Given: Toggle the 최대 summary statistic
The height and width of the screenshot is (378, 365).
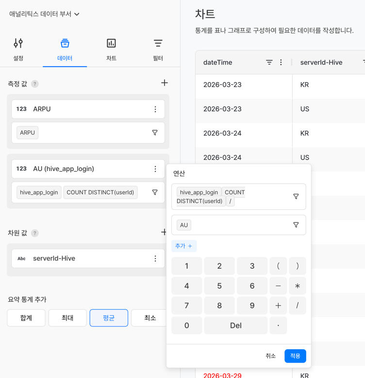Looking at the screenshot, I should [x=67, y=318].
